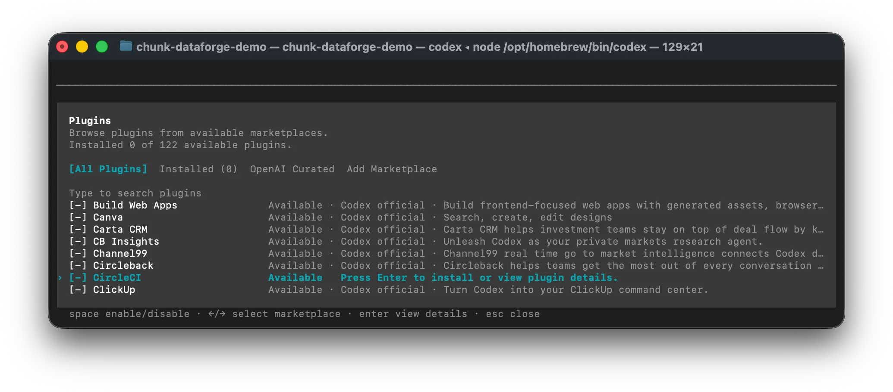
Task: Click the selection arrow beside CircleCI
Action: pos(60,278)
